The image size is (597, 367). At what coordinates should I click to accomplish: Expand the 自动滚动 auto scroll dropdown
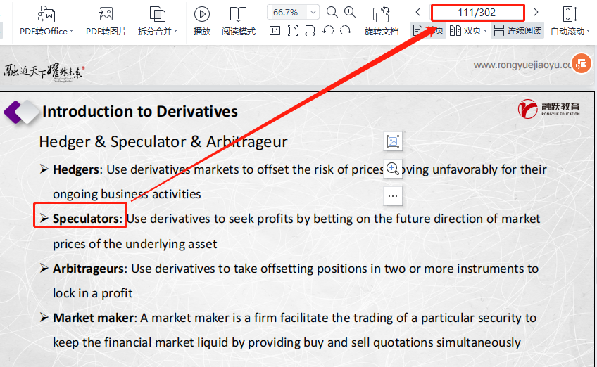(x=588, y=32)
